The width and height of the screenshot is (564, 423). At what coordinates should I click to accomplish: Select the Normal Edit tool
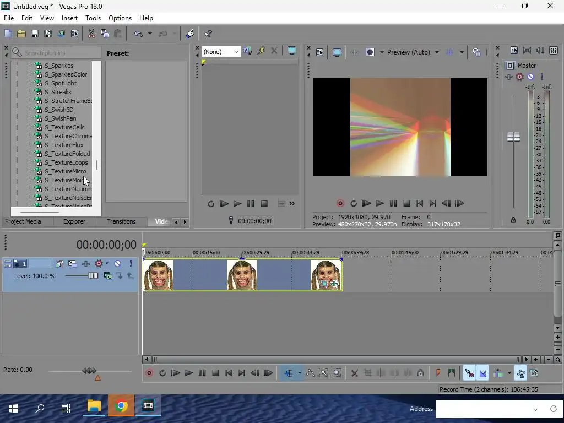pyautogui.click(x=289, y=373)
